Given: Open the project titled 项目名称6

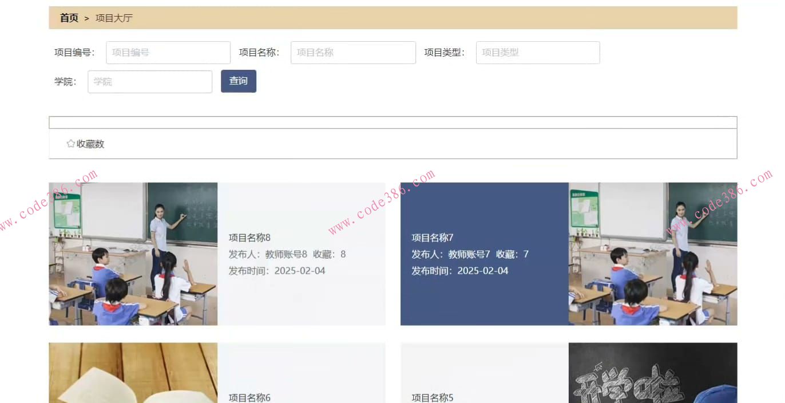Looking at the screenshot, I should [249, 397].
